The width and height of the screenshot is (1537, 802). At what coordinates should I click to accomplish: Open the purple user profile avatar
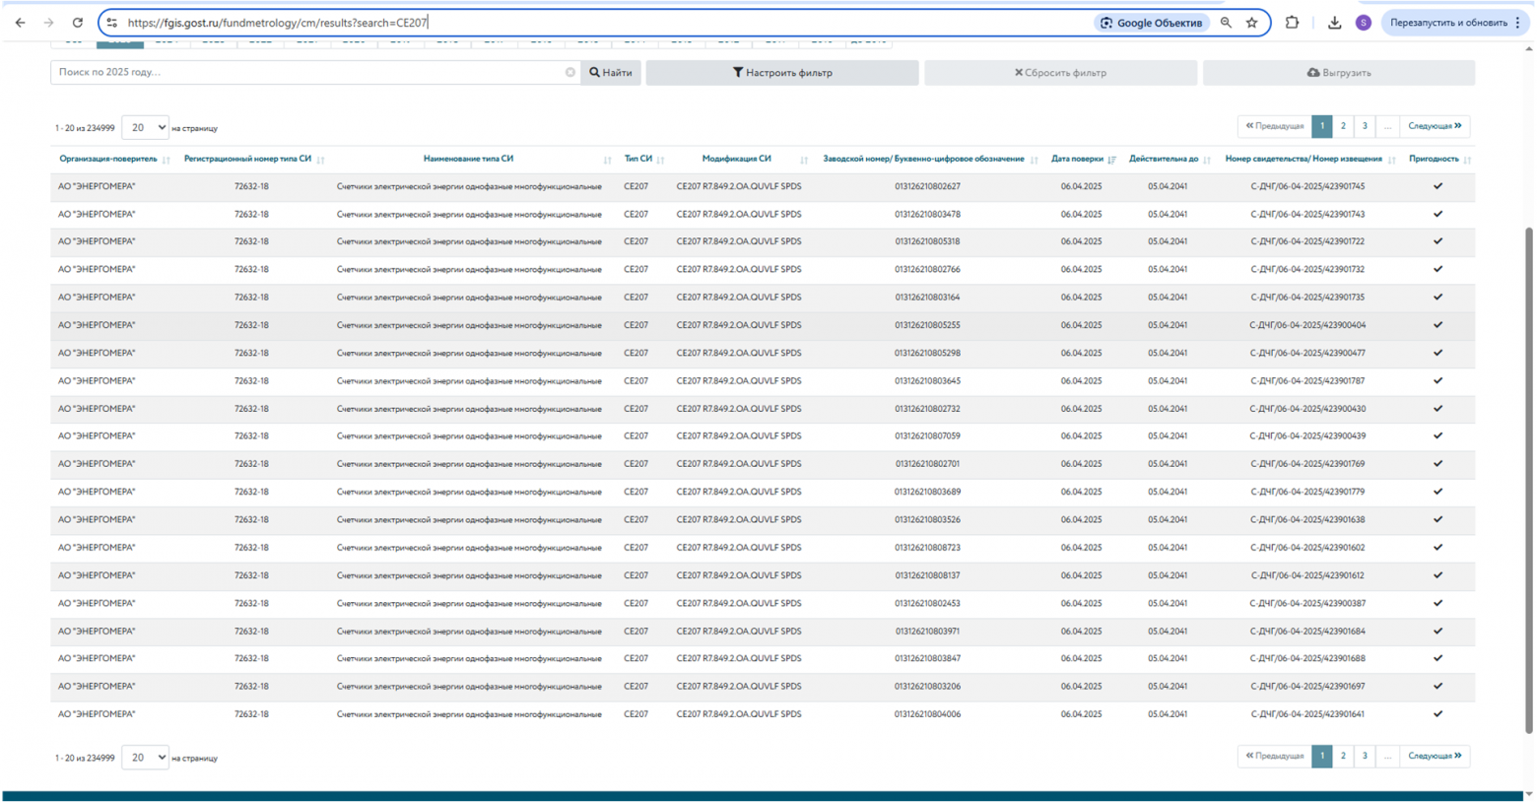click(x=1363, y=23)
